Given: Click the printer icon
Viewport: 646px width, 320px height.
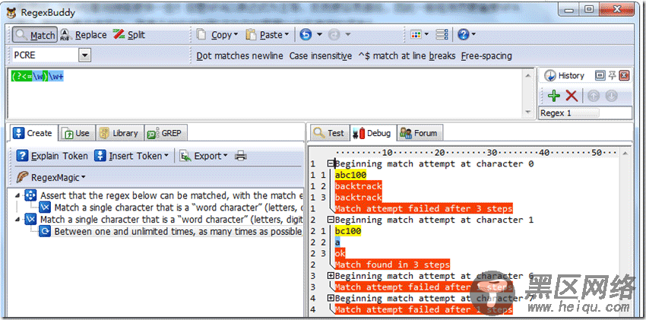Looking at the screenshot, I should 241,156.
